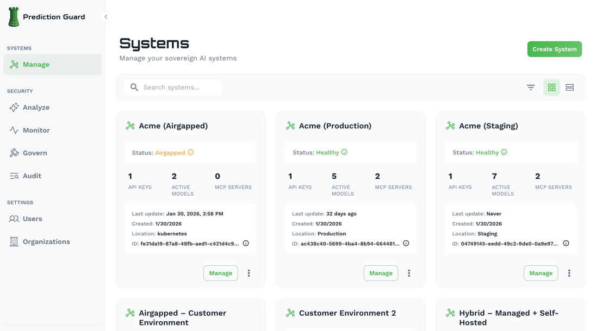Manage the Acme (Airgapped) system
This screenshot has height=331, width=596.
[220, 273]
